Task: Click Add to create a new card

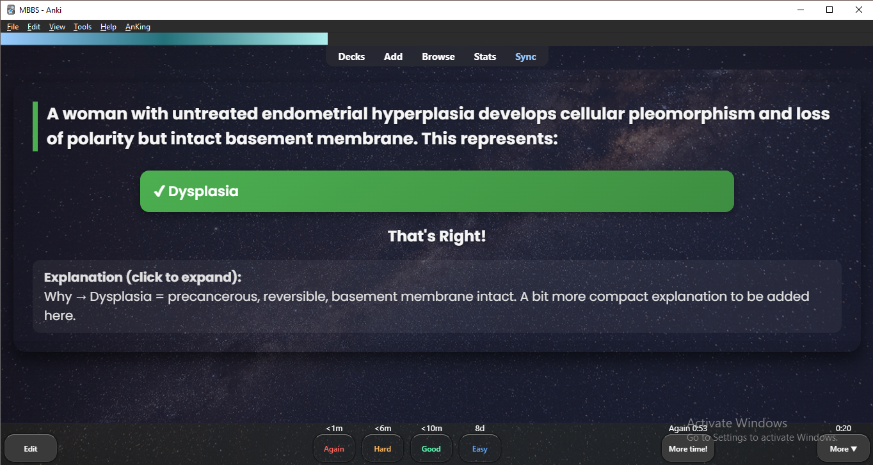Action: tap(393, 57)
